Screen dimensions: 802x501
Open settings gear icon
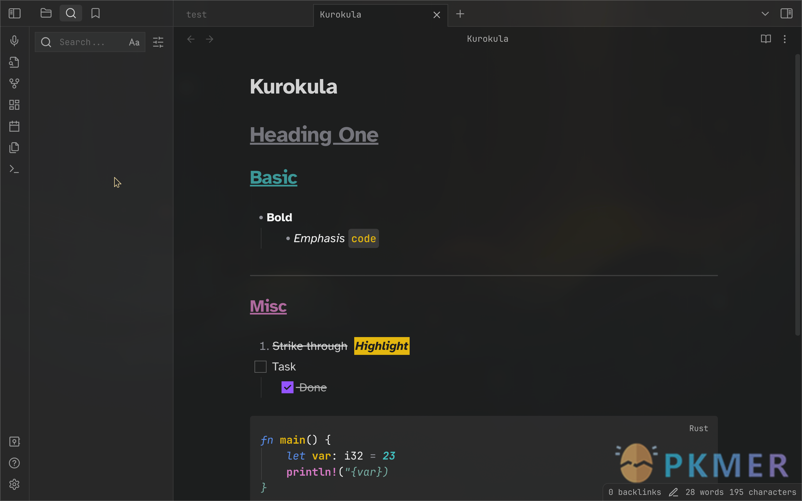[x=14, y=484]
